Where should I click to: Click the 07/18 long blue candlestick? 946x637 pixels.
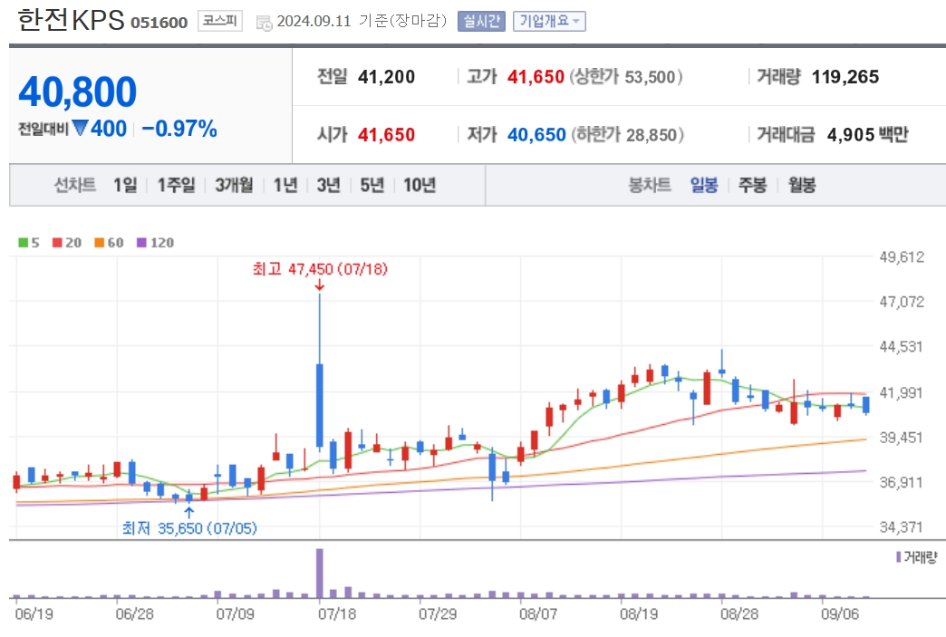[320, 405]
